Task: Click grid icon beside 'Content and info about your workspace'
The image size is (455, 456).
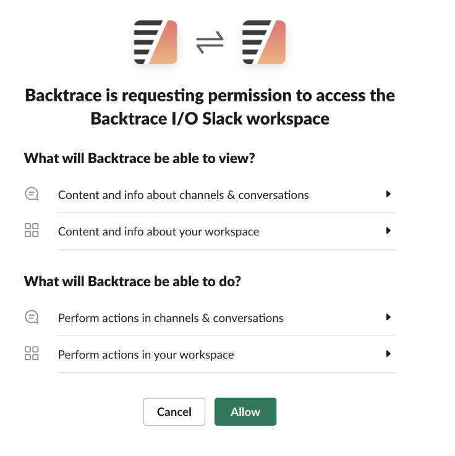Action: (32, 231)
